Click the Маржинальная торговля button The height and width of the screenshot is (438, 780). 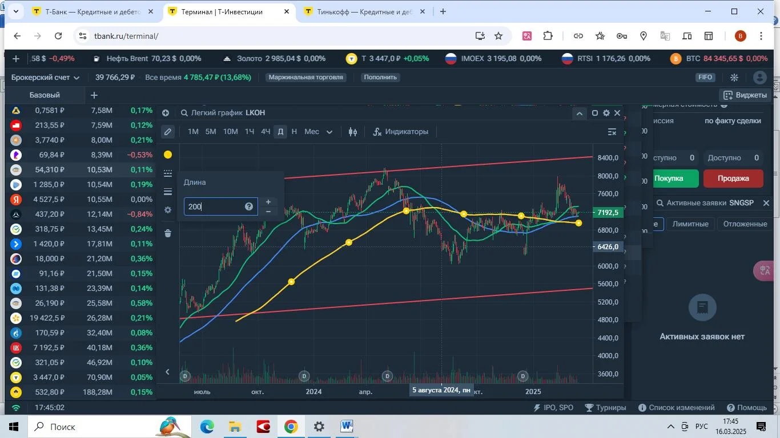(x=306, y=78)
